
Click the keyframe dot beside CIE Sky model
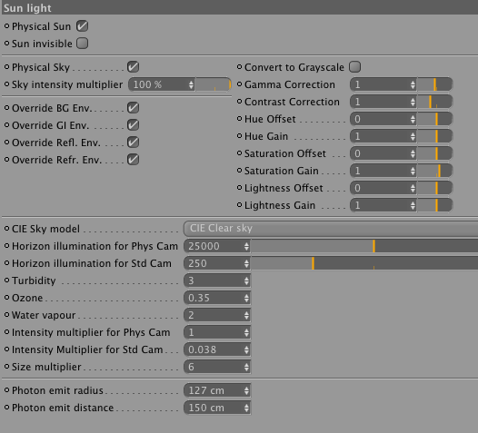(6, 229)
